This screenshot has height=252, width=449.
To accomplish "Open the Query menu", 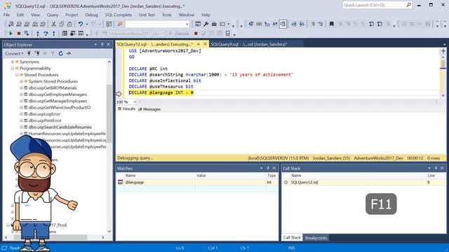I will point(53,15).
